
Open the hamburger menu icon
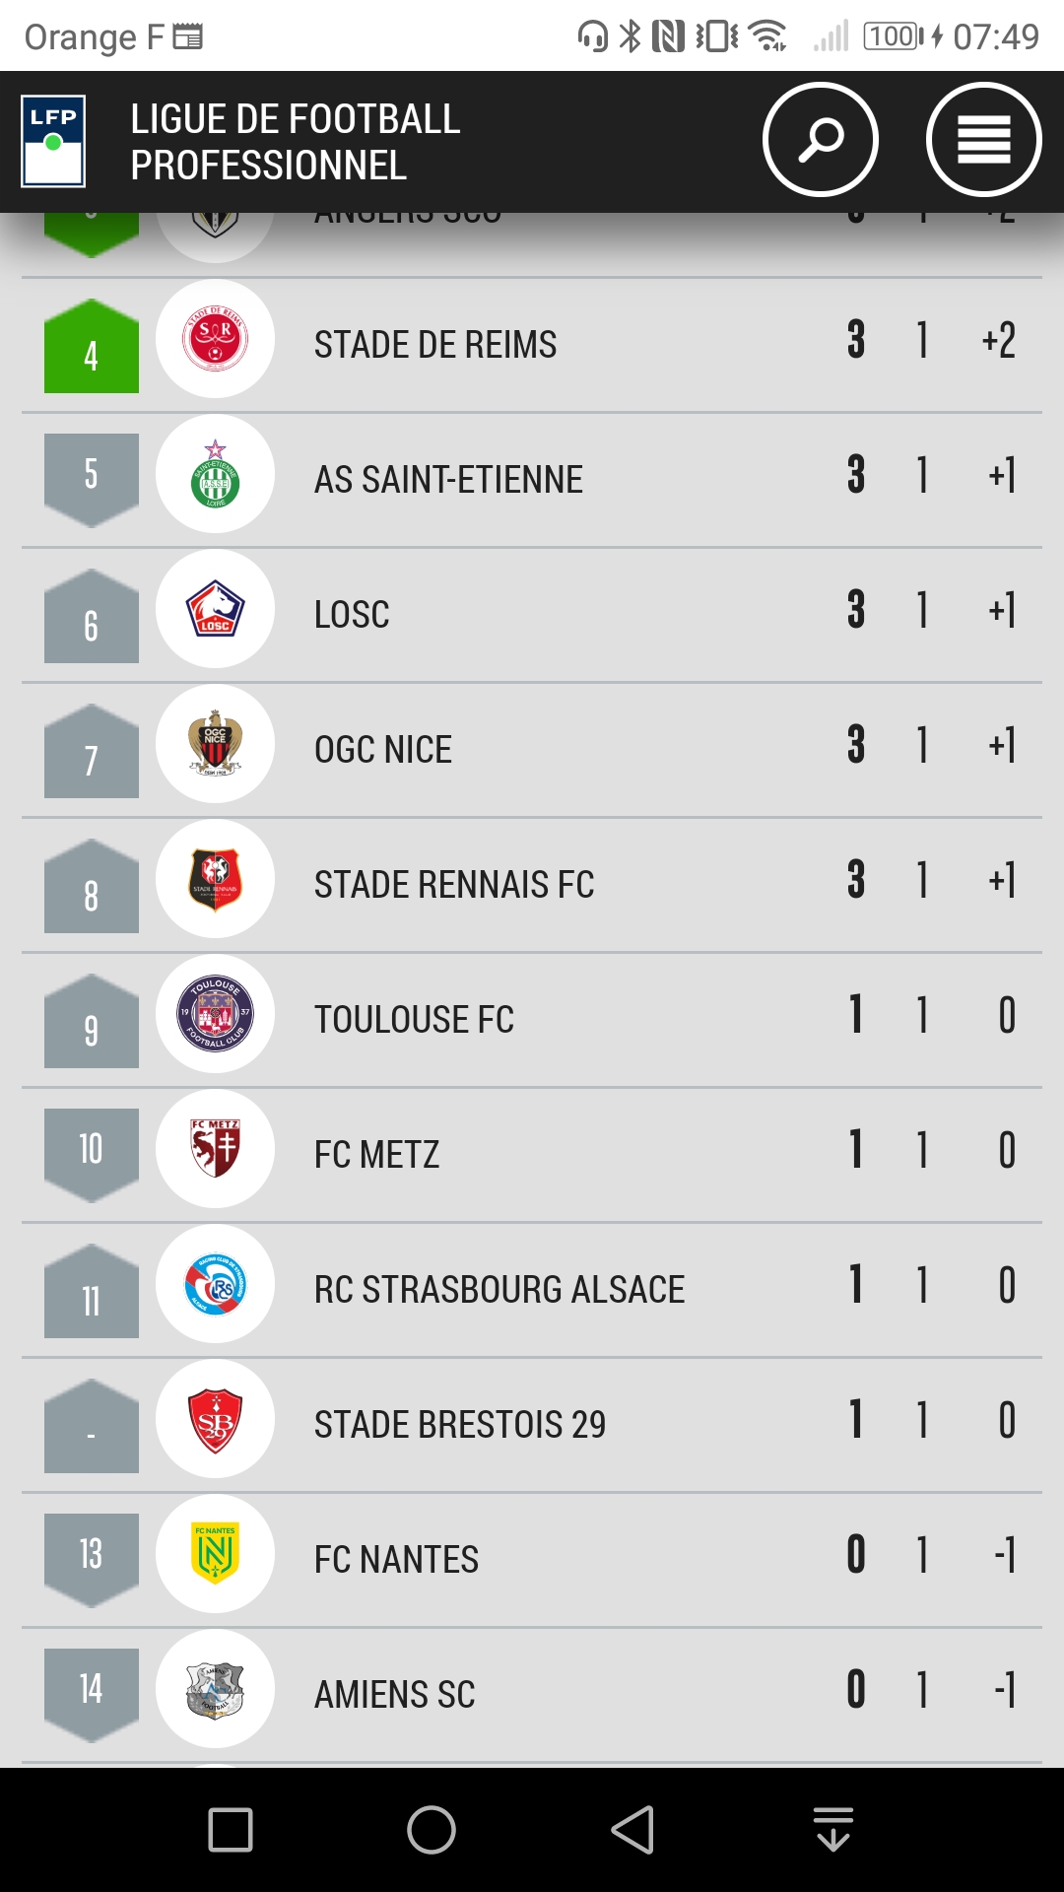coord(983,140)
